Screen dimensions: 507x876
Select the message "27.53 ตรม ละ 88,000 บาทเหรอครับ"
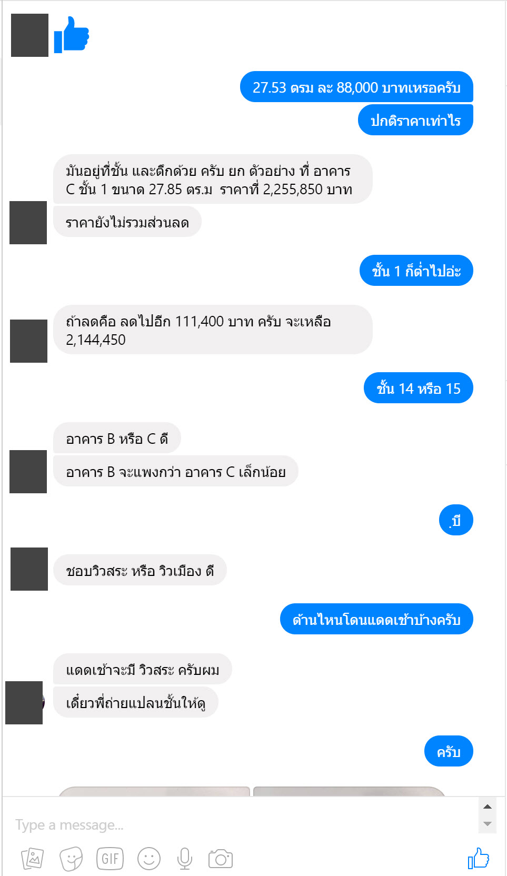356,87
